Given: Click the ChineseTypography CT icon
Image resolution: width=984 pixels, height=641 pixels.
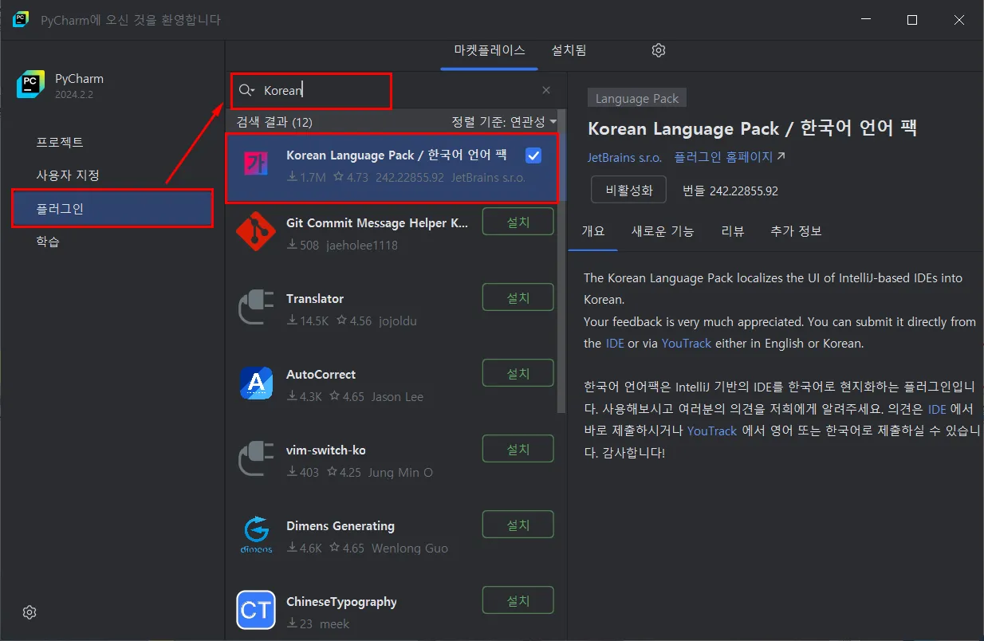Looking at the screenshot, I should (256, 611).
